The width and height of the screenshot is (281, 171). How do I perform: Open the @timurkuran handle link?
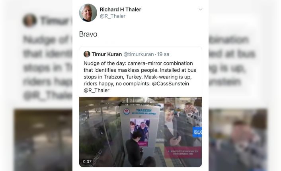pos(139,54)
